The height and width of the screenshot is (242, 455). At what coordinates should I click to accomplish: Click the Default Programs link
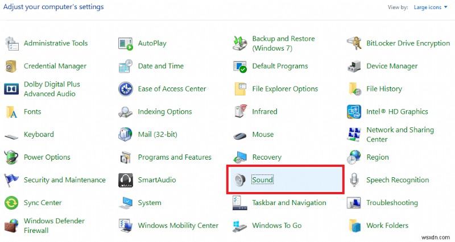coord(280,66)
